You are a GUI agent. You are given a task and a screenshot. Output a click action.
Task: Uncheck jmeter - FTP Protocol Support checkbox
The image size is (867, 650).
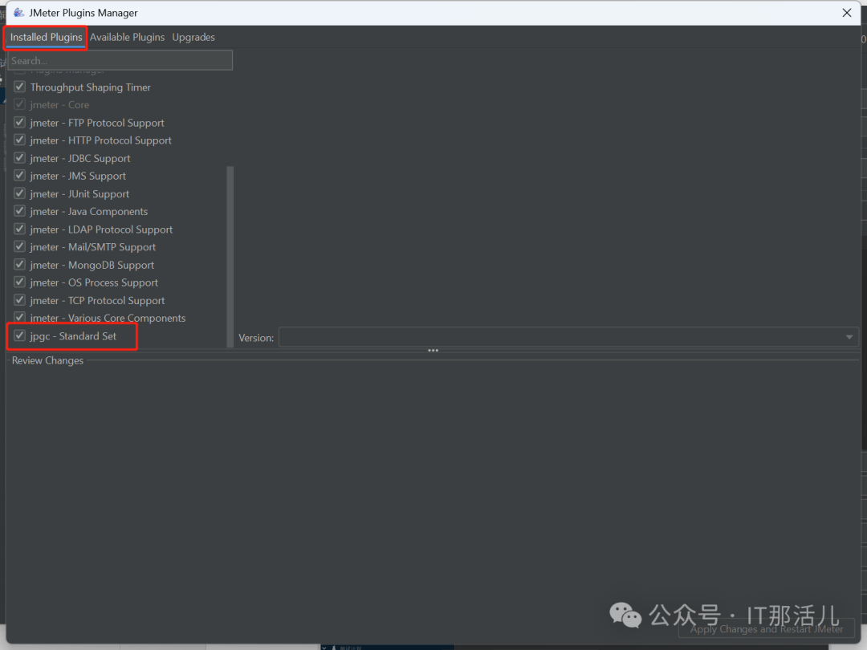tap(20, 122)
